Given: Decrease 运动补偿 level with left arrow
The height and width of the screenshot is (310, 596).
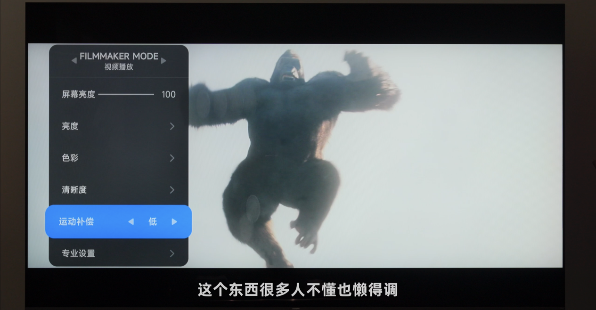Looking at the screenshot, I should pyautogui.click(x=131, y=221).
